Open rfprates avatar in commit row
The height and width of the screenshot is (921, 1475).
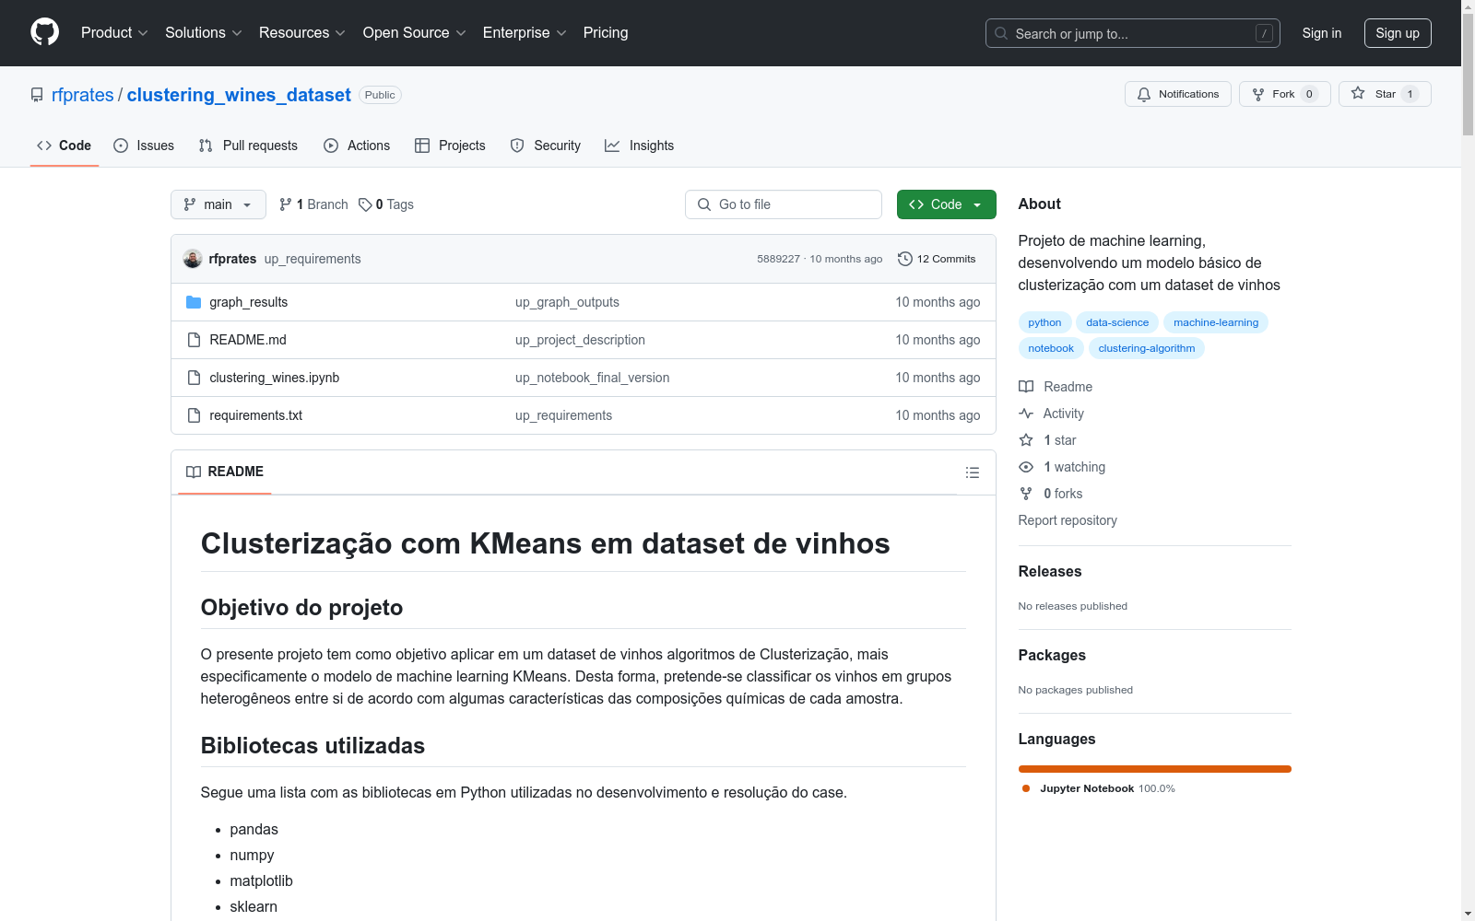[x=193, y=259]
